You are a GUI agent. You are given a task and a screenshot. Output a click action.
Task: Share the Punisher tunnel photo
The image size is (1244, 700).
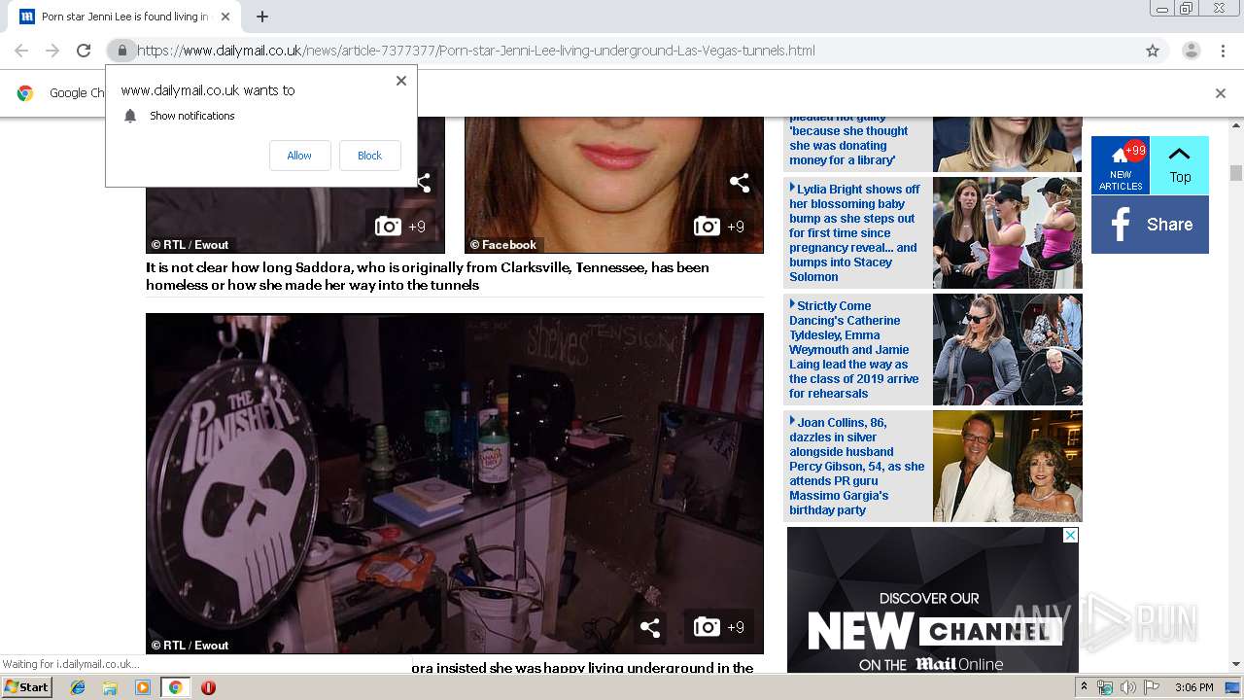click(650, 627)
